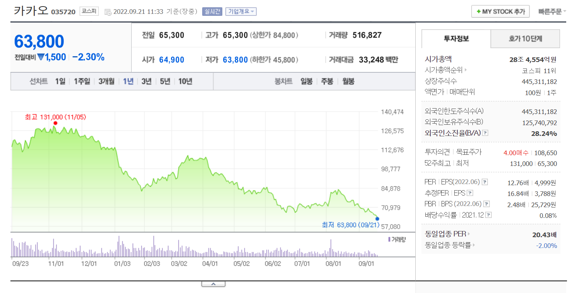Viewport: 572px width, 293px height.
Task: Click the help icon next to 배당수익률 2021.12
Action: pos(489,215)
